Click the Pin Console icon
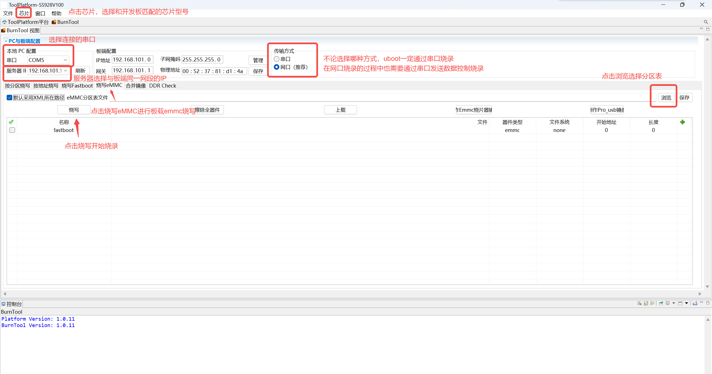 661,303
